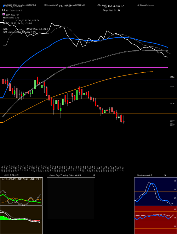The width and height of the screenshot is (177, 234).
Task: Select the CL: 22.57 closing price label
Action: pyautogui.click(x=66, y=6)
